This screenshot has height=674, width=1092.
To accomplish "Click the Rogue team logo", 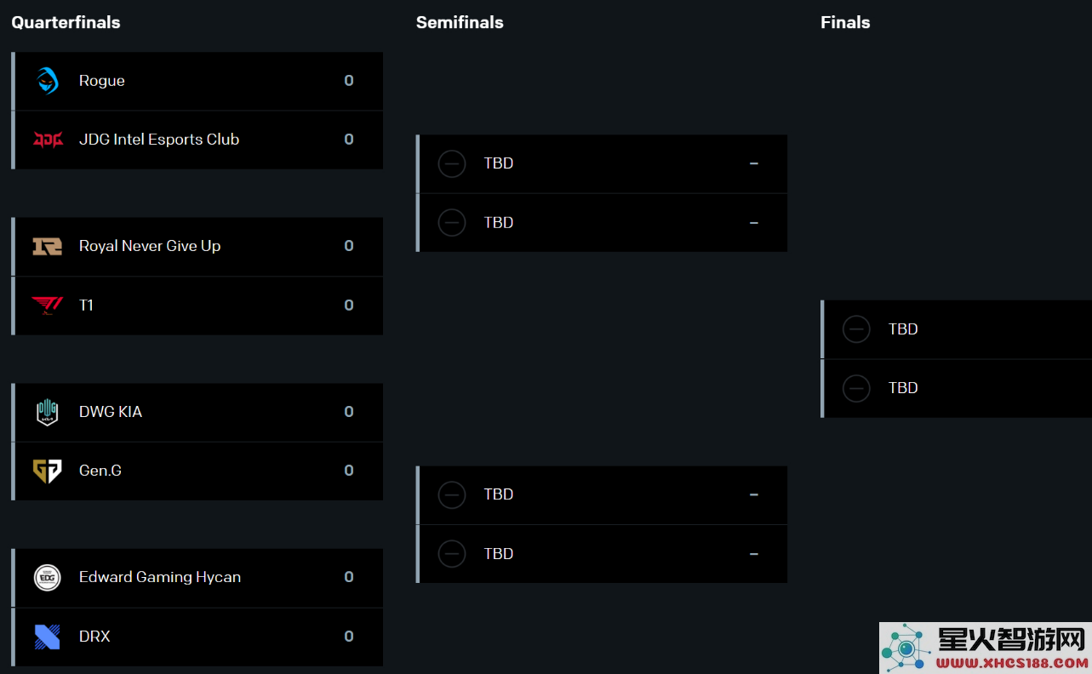I will [48, 81].
